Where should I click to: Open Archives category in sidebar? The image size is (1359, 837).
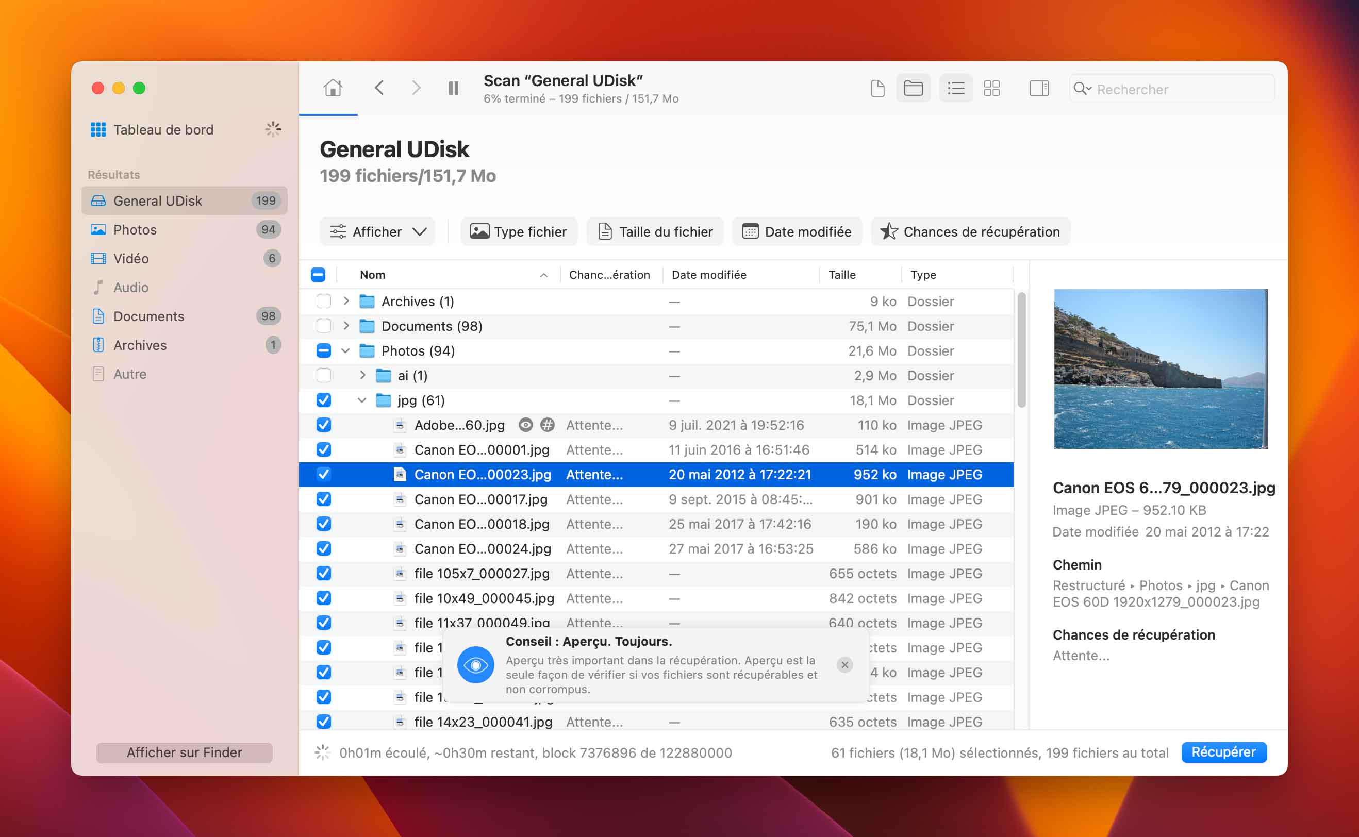[185, 344]
